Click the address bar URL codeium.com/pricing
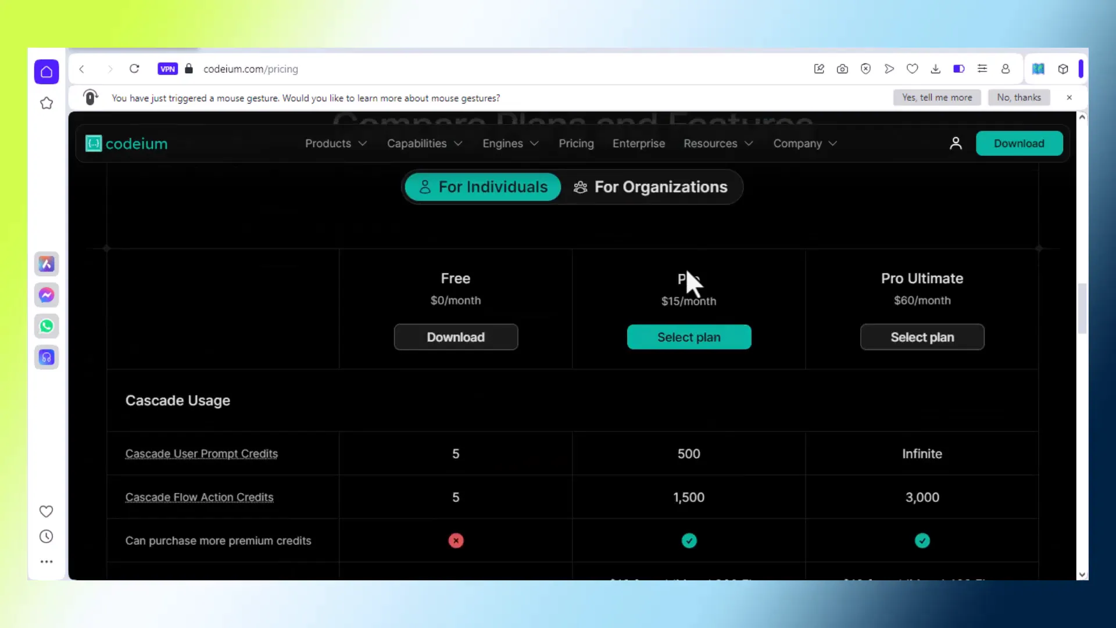 (251, 69)
